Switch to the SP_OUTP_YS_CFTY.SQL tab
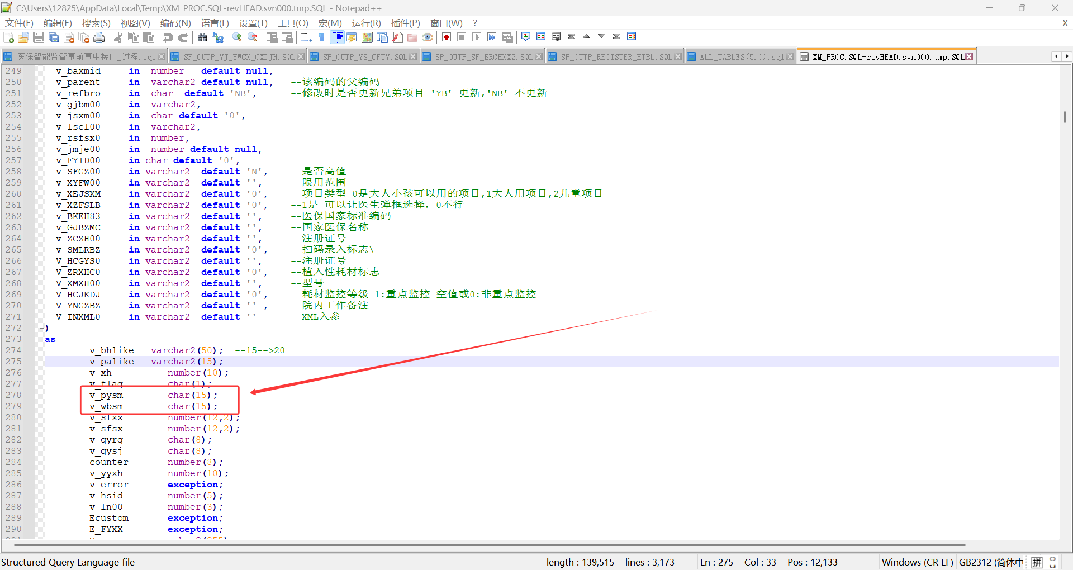The width and height of the screenshot is (1073, 570). coord(363,57)
